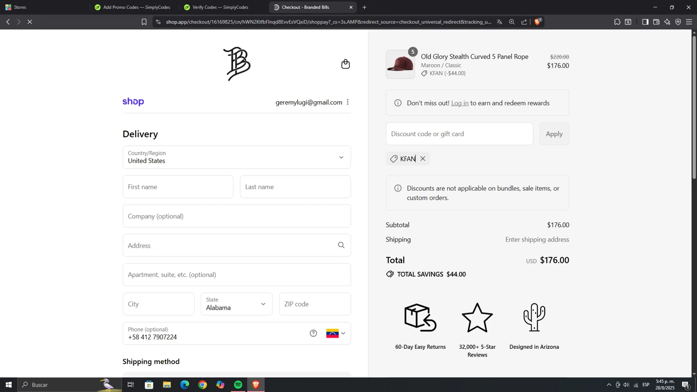Open File Explorer from taskbar

tap(167, 385)
